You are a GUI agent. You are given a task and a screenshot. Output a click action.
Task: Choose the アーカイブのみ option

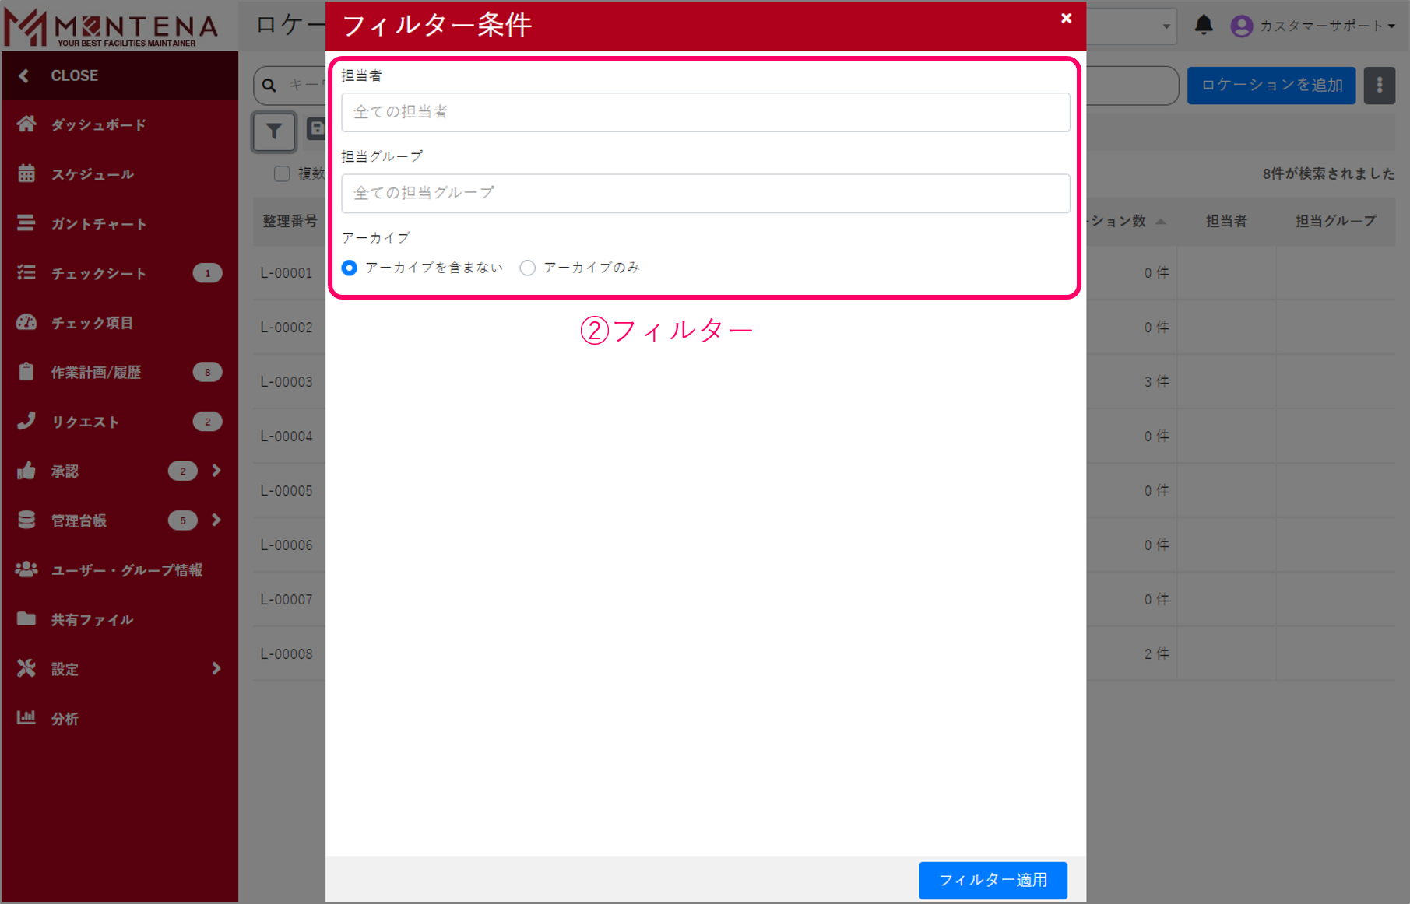tap(528, 267)
